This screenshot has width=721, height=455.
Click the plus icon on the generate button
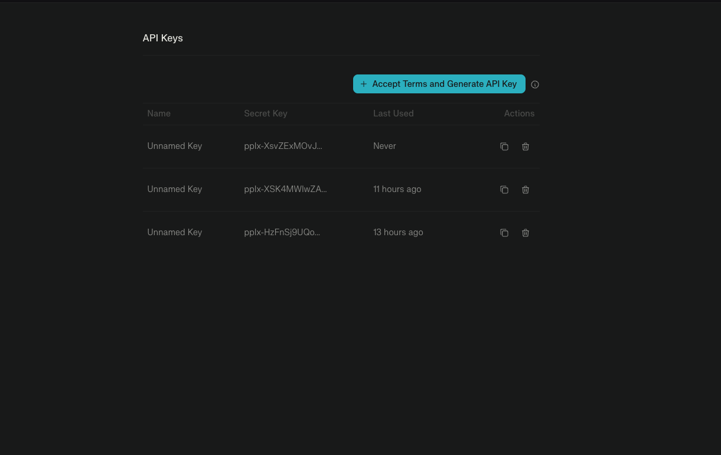[x=364, y=84]
